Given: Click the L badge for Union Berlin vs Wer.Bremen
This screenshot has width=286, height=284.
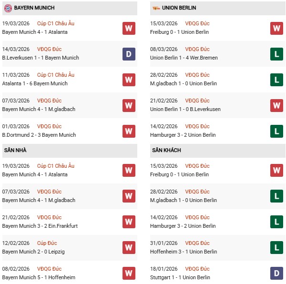Looking at the screenshot, I should pos(276,54).
